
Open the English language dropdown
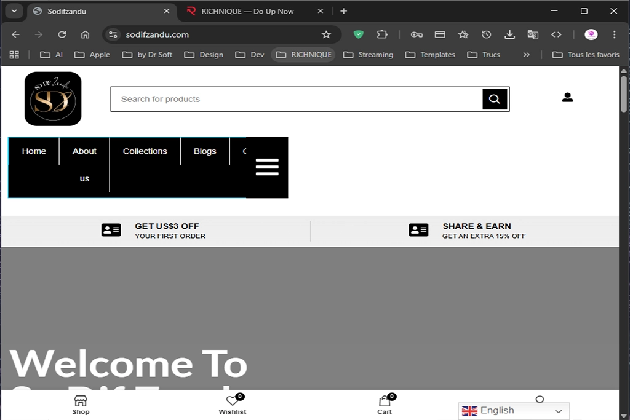click(x=514, y=410)
